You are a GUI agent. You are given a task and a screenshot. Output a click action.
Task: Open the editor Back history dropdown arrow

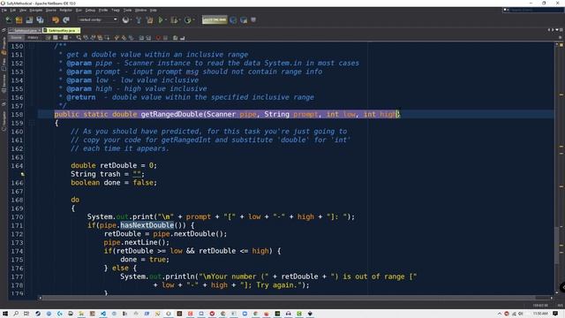(x=60, y=37)
